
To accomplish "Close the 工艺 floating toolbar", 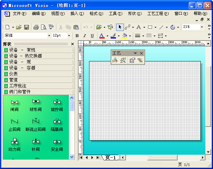I will 141,53.
